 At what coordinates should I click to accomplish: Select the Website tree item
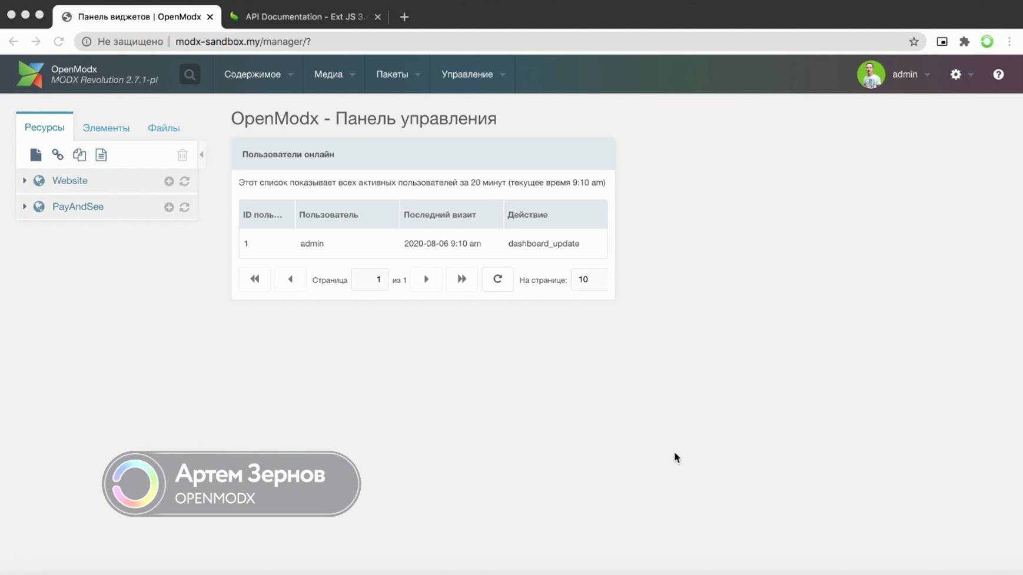pos(70,181)
